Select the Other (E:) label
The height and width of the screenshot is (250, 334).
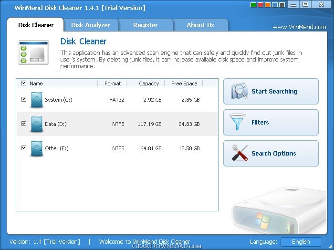pos(57,148)
